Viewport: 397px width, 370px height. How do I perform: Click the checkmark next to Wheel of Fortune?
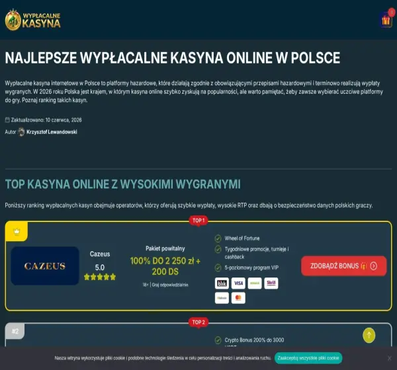click(218, 239)
